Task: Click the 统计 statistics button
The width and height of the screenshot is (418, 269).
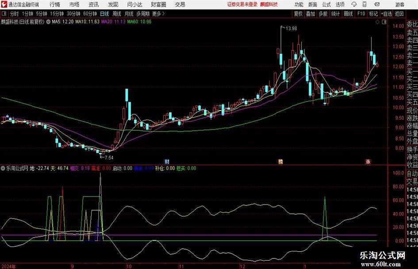Action: click(x=335, y=14)
